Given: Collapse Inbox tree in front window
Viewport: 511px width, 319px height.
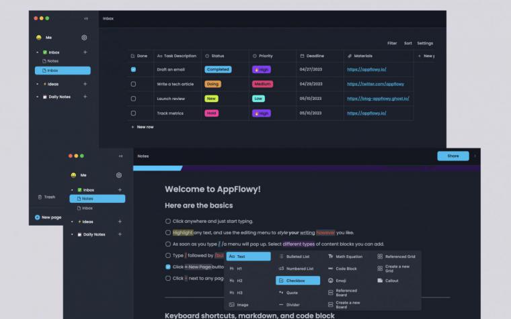Looking at the screenshot, I should point(72,190).
